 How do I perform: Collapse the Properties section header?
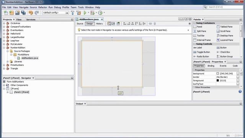(x=194, y=70)
